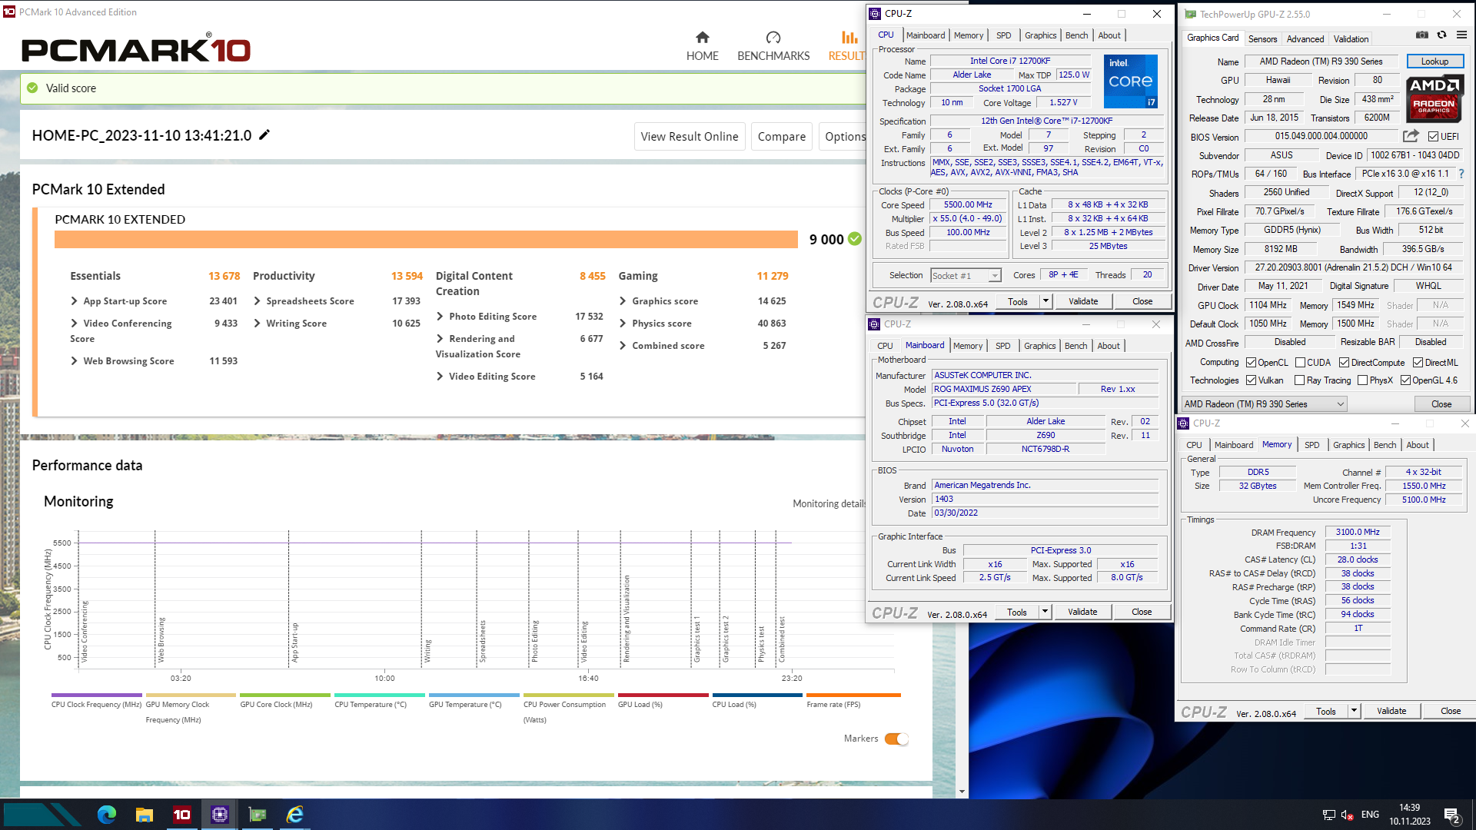
Task: Open SPD tab in Mainboard CPU-Z window
Action: click(1003, 346)
